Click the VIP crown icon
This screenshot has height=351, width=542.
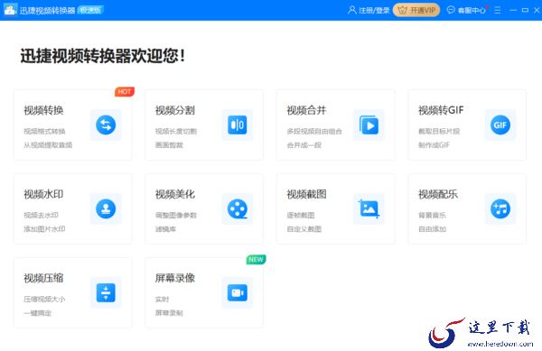(x=402, y=10)
